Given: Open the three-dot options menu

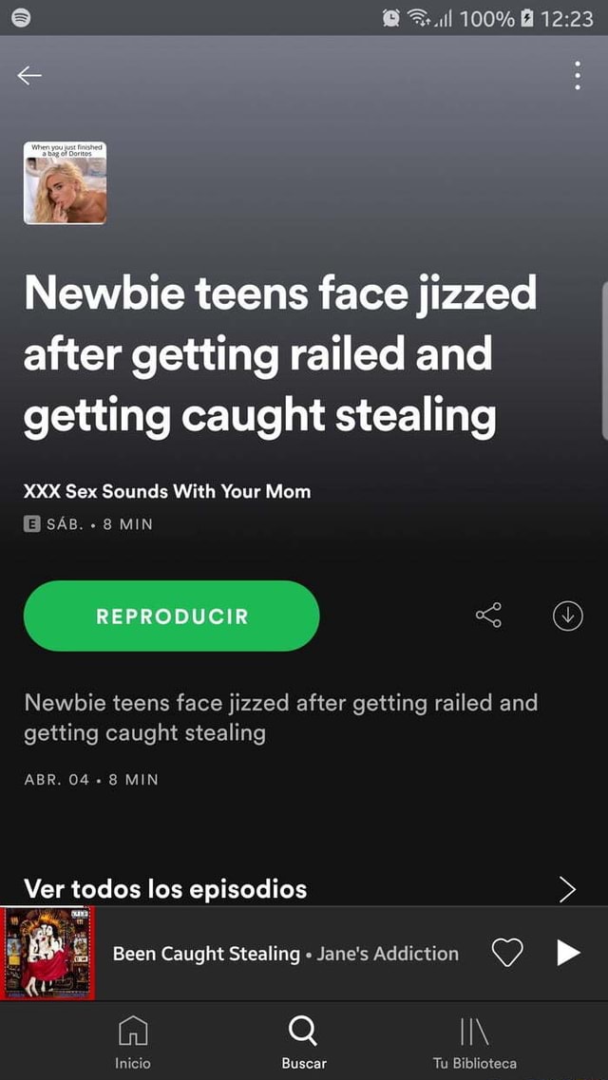Looking at the screenshot, I should coord(577,76).
